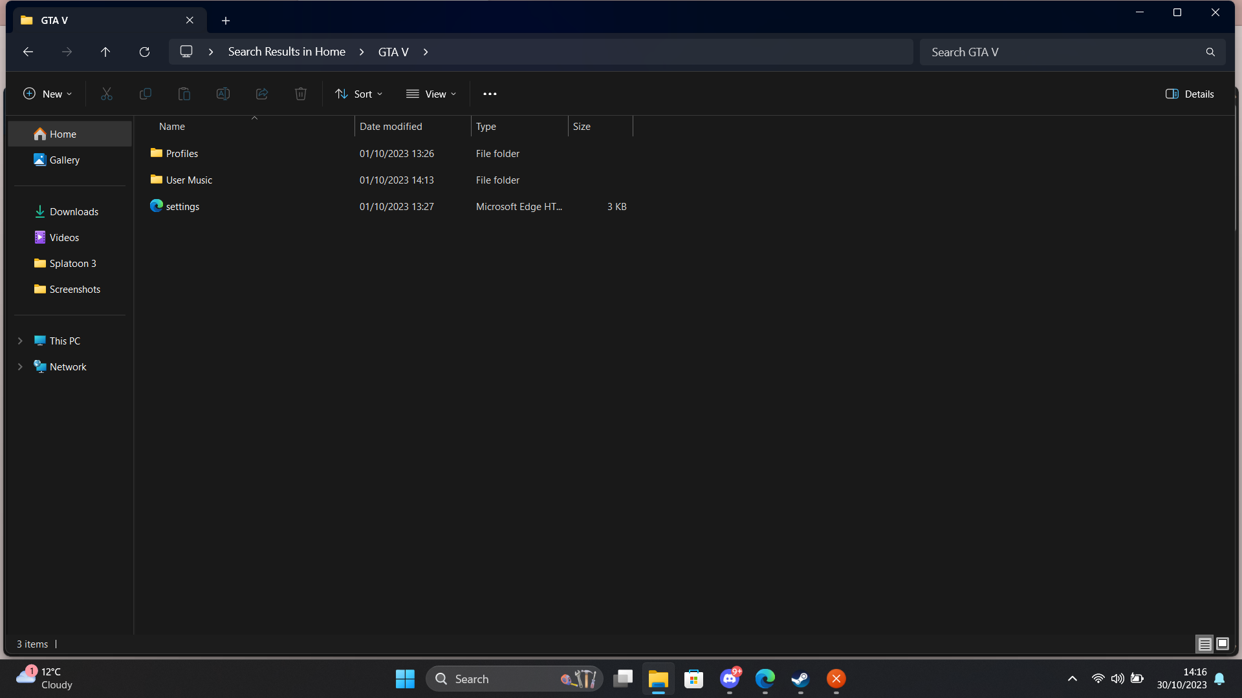Open the View dropdown
The width and height of the screenshot is (1242, 698).
point(431,94)
